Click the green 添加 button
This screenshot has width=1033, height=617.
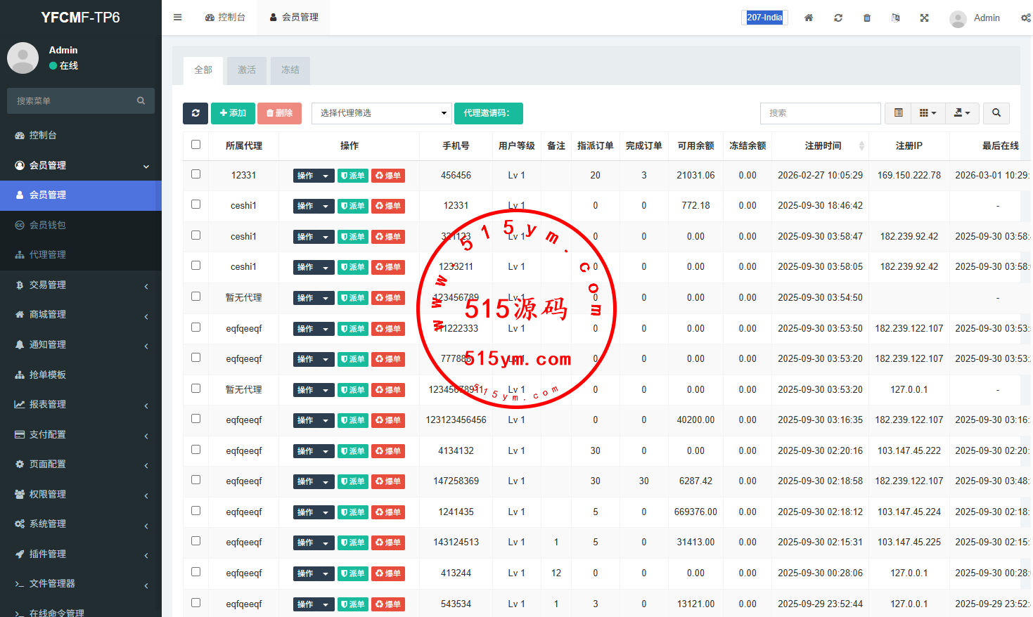(x=233, y=113)
